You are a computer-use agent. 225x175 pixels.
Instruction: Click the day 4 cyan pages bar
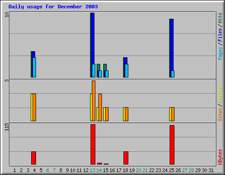34,67
